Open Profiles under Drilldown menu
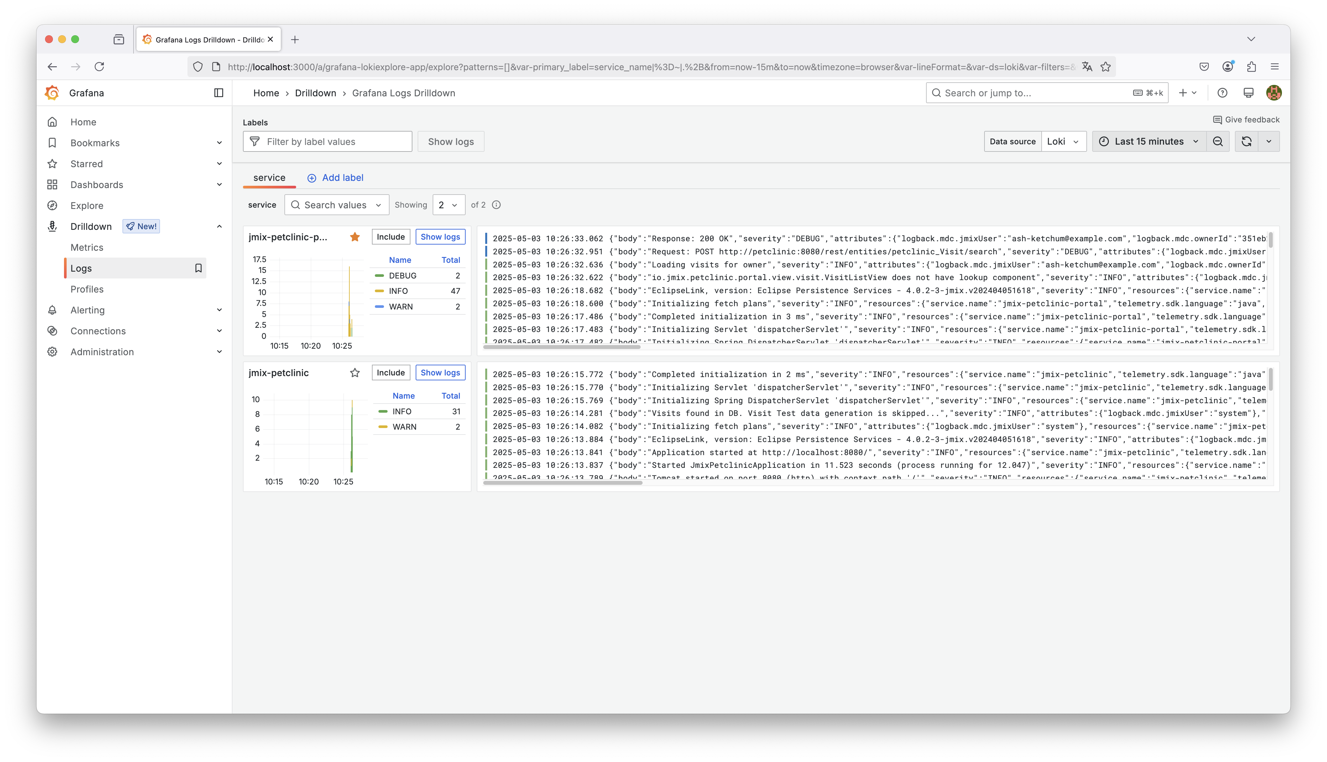 click(87, 289)
